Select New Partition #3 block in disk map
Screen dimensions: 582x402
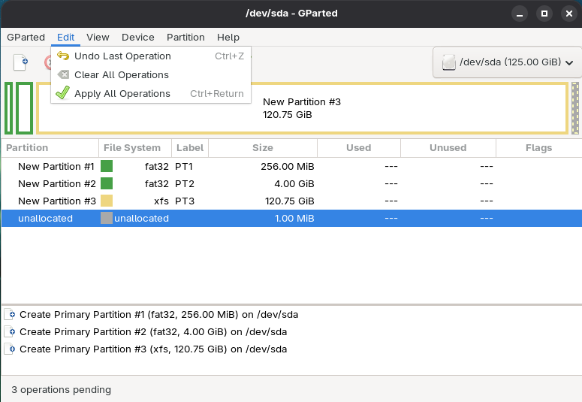pos(302,108)
